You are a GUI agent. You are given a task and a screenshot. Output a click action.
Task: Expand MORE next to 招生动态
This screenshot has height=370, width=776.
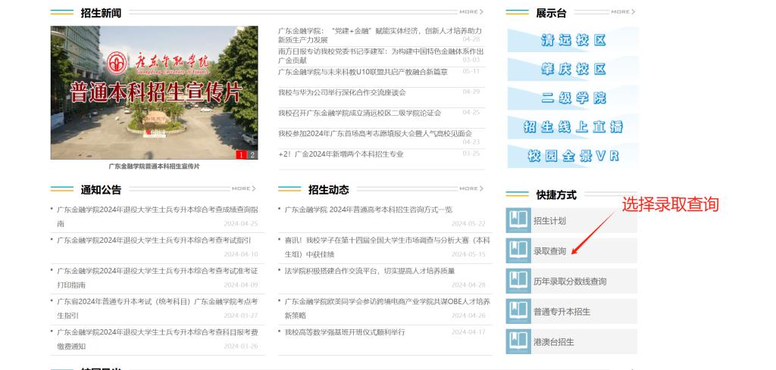coord(471,188)
